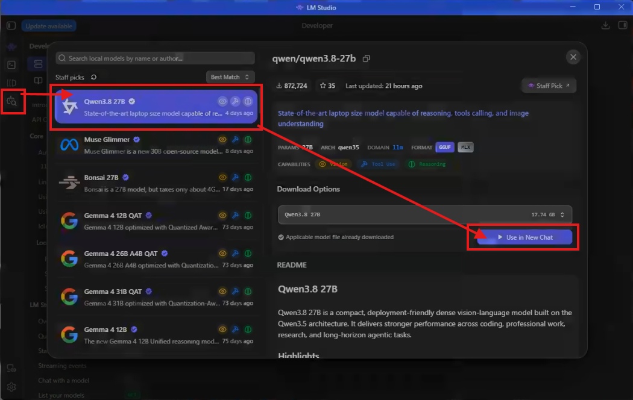This screenshot has width=633, height=400.
Task: Open the settings gear in the sidebar
Action: [11, 387]
